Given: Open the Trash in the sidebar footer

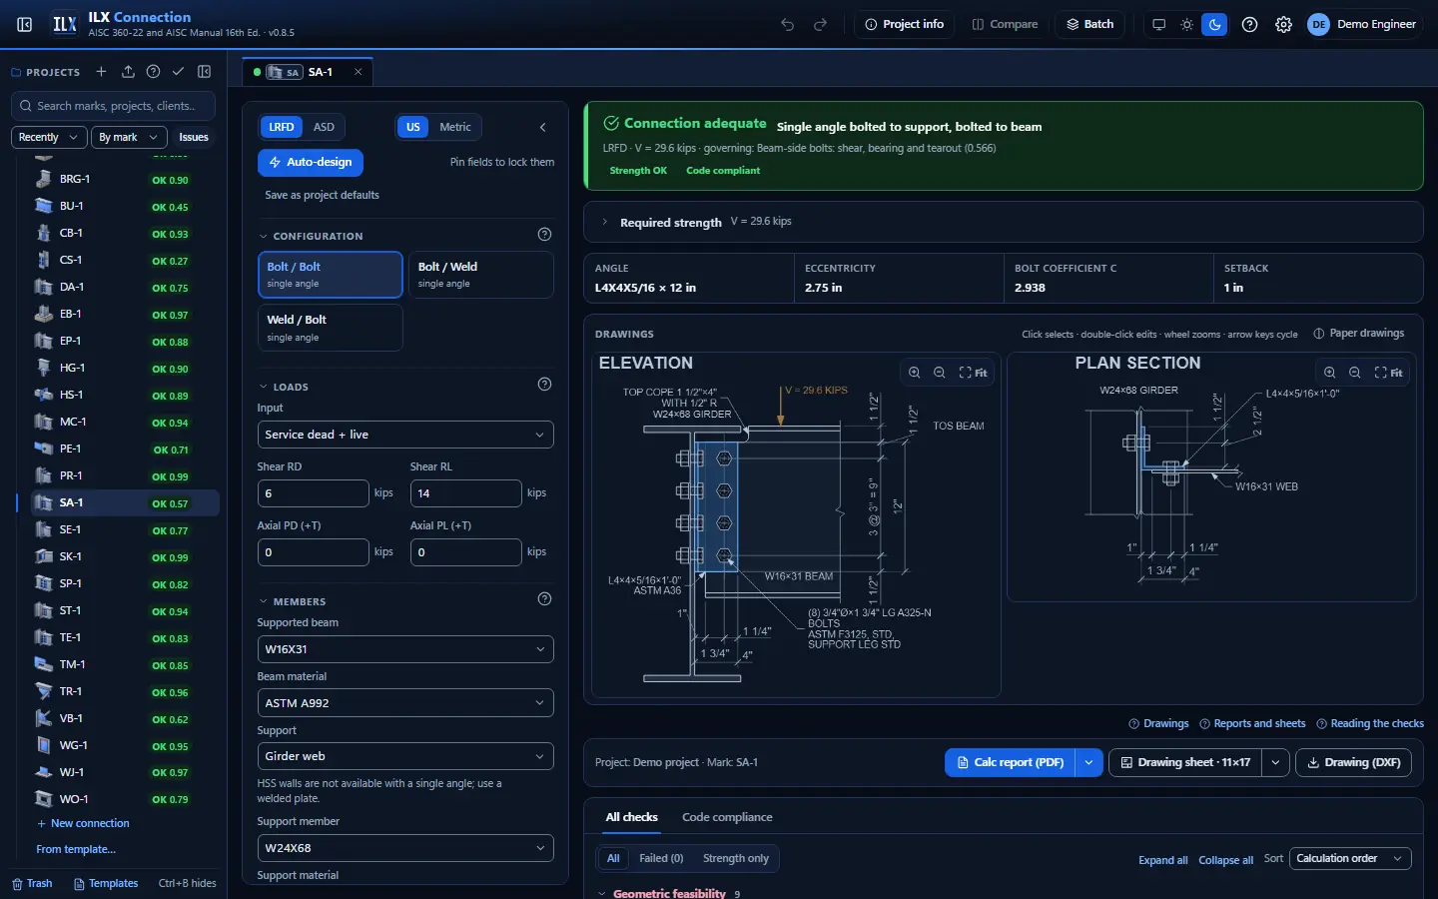Looking at the screenshot, I should point(32,883).
